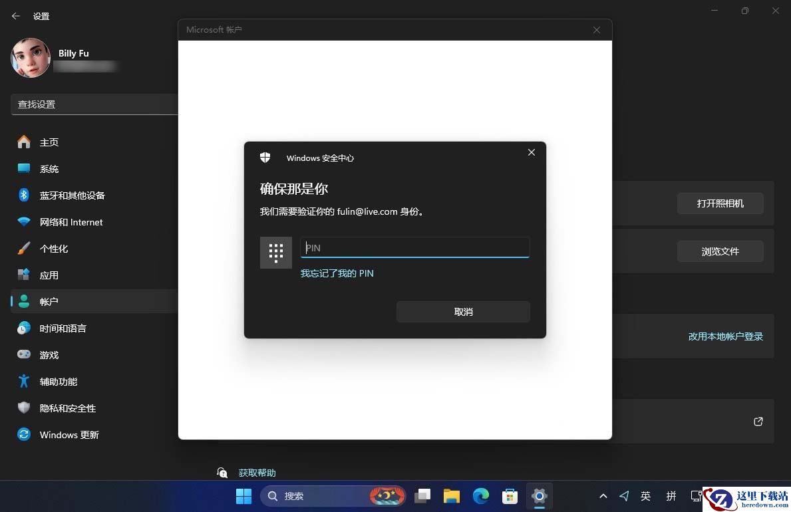Close the Windows 安全中心 dialog
791x512 pixels.
tap(531, 152)
